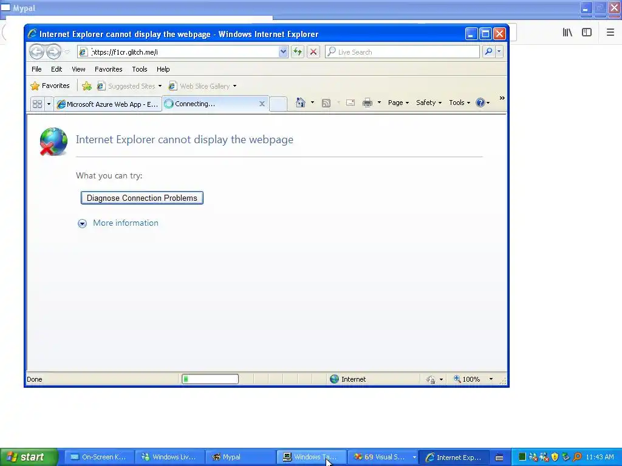The image size is (622, 466).
Task: Click the More information link
Action: tap(125, 223)
